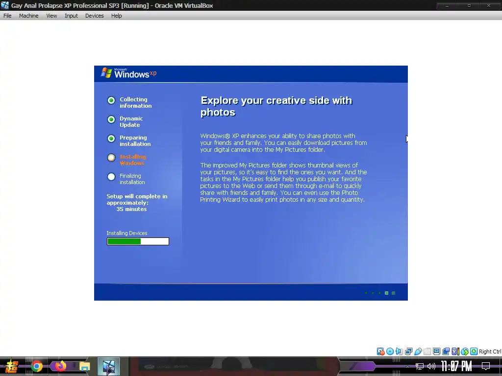
Task: Click the '35 minutes' remaining time text
Action: 131,209
